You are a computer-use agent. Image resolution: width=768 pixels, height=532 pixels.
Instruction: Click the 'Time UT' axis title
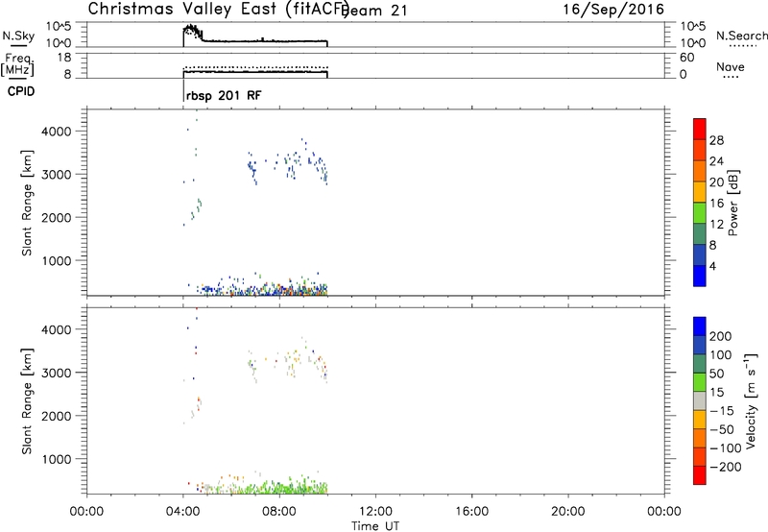[x=375, y=525]
